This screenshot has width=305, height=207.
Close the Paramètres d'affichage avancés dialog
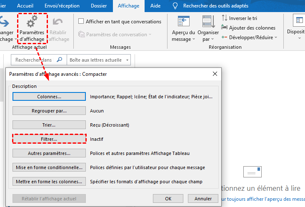pyautogui.click(x=215, y=74)
